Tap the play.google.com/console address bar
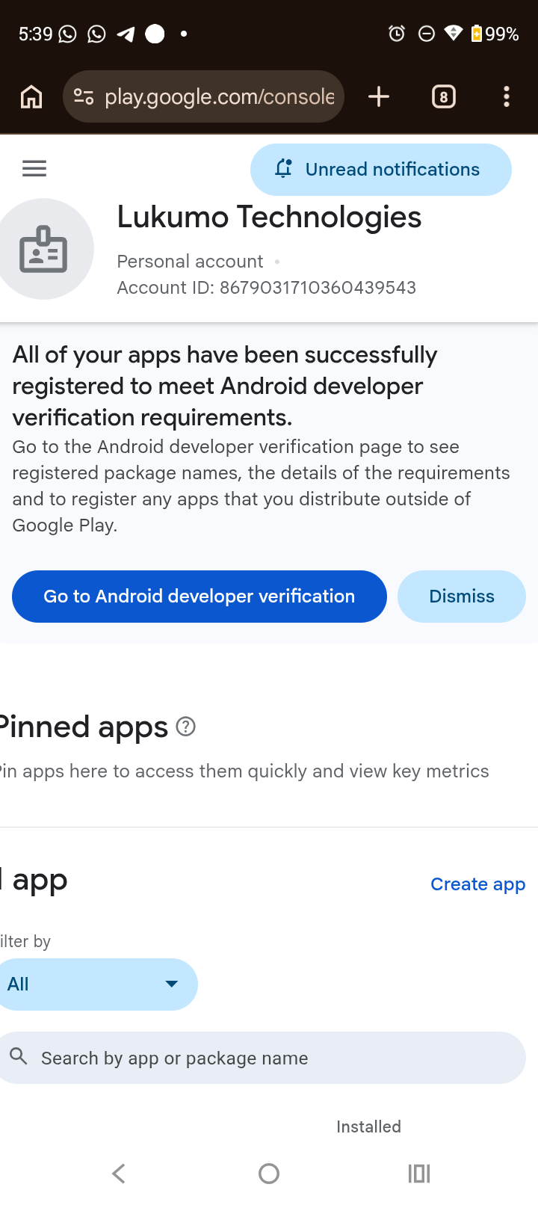Image resolution: width=538 pixels, height=1205 pixels. 203,96
